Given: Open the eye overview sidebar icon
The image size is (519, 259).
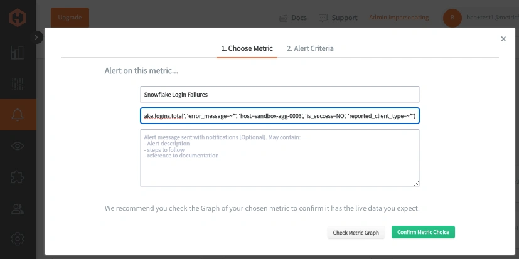Looking at the screenshot, I should click(x=18, y=146).
